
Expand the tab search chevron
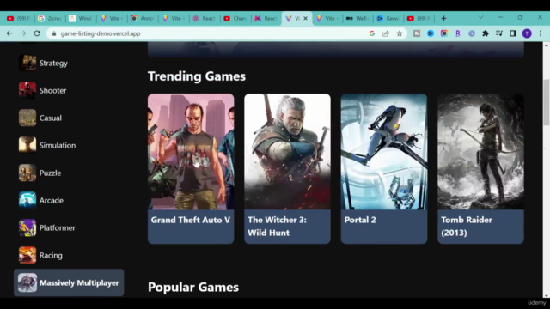(x=481, y=17)
